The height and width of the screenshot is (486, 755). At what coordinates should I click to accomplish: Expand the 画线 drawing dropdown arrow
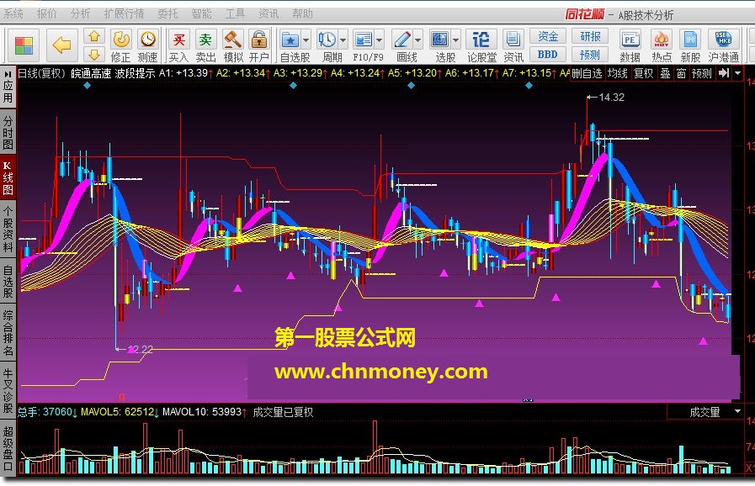click(x=417, y=40)
